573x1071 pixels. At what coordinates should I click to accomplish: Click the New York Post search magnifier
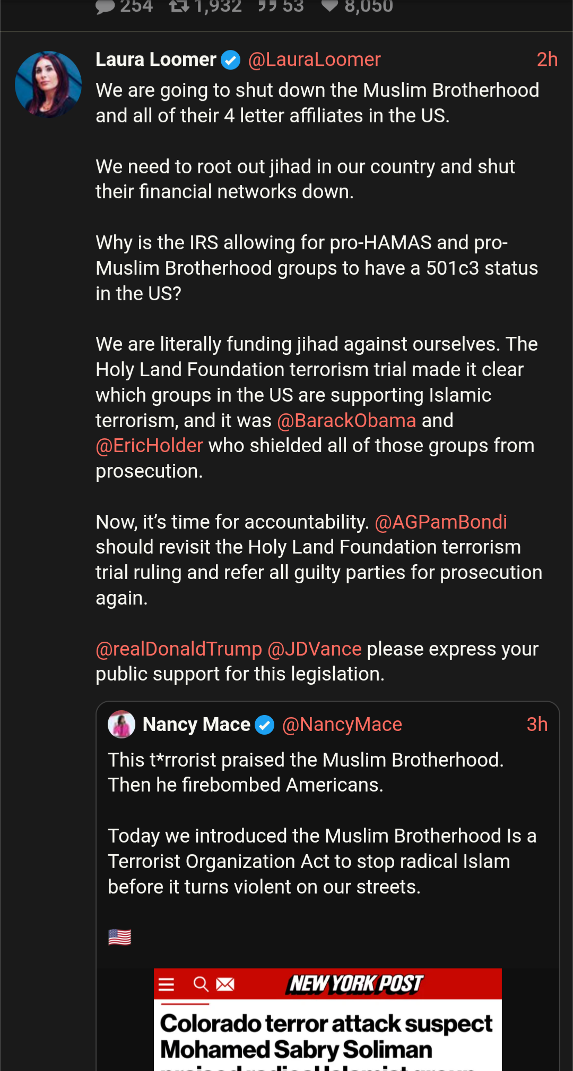coord(201,984)
